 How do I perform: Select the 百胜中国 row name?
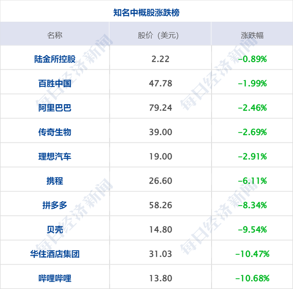tap(55, 84)
